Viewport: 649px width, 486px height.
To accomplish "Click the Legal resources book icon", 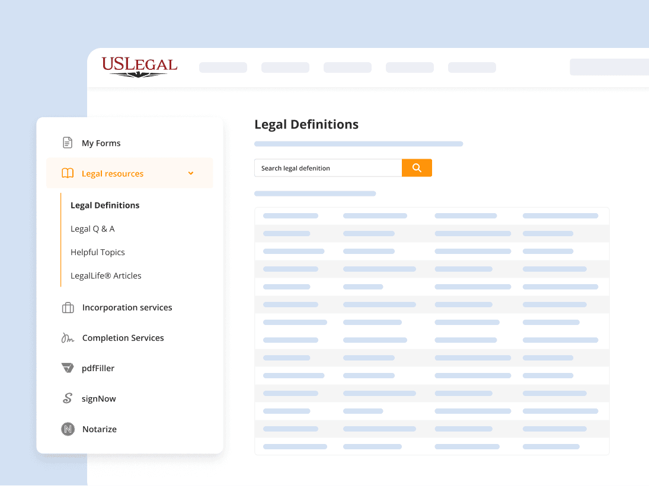I will point(68,173).
